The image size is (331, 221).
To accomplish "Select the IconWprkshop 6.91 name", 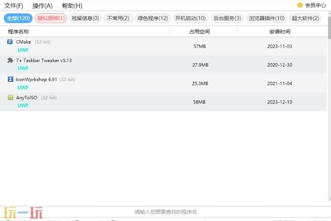I will 36,80.
